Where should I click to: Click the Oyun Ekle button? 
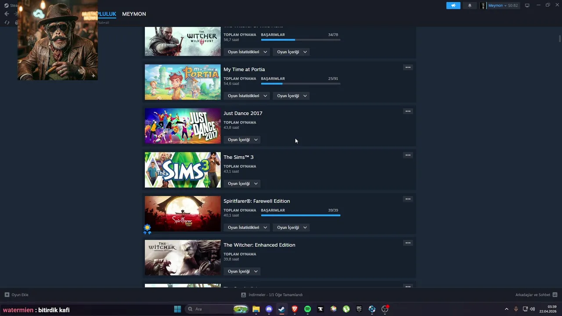(x=16, y=295)
